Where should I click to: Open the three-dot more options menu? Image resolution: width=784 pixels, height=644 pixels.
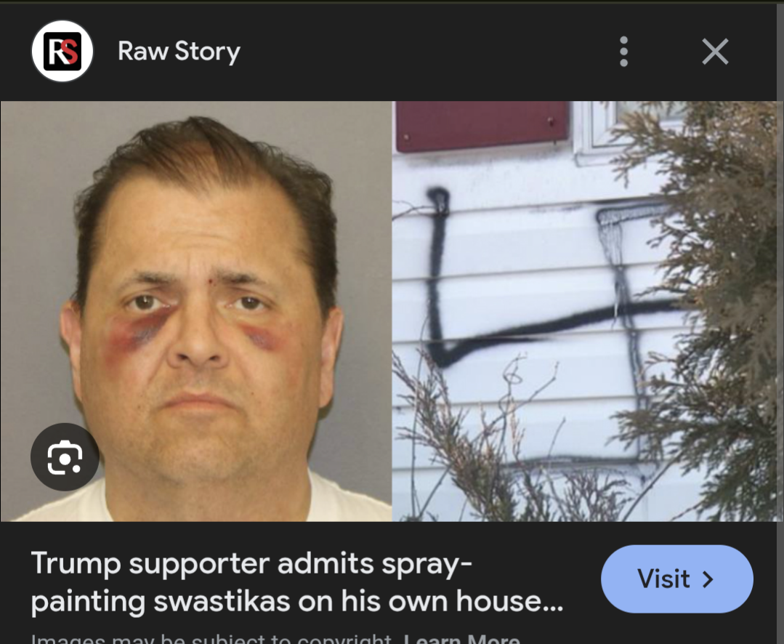tap(623, 52)
